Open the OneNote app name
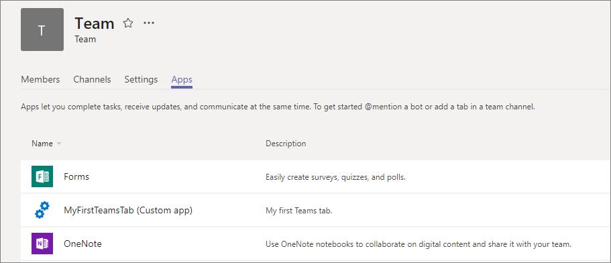 click(x=82, y=244)
